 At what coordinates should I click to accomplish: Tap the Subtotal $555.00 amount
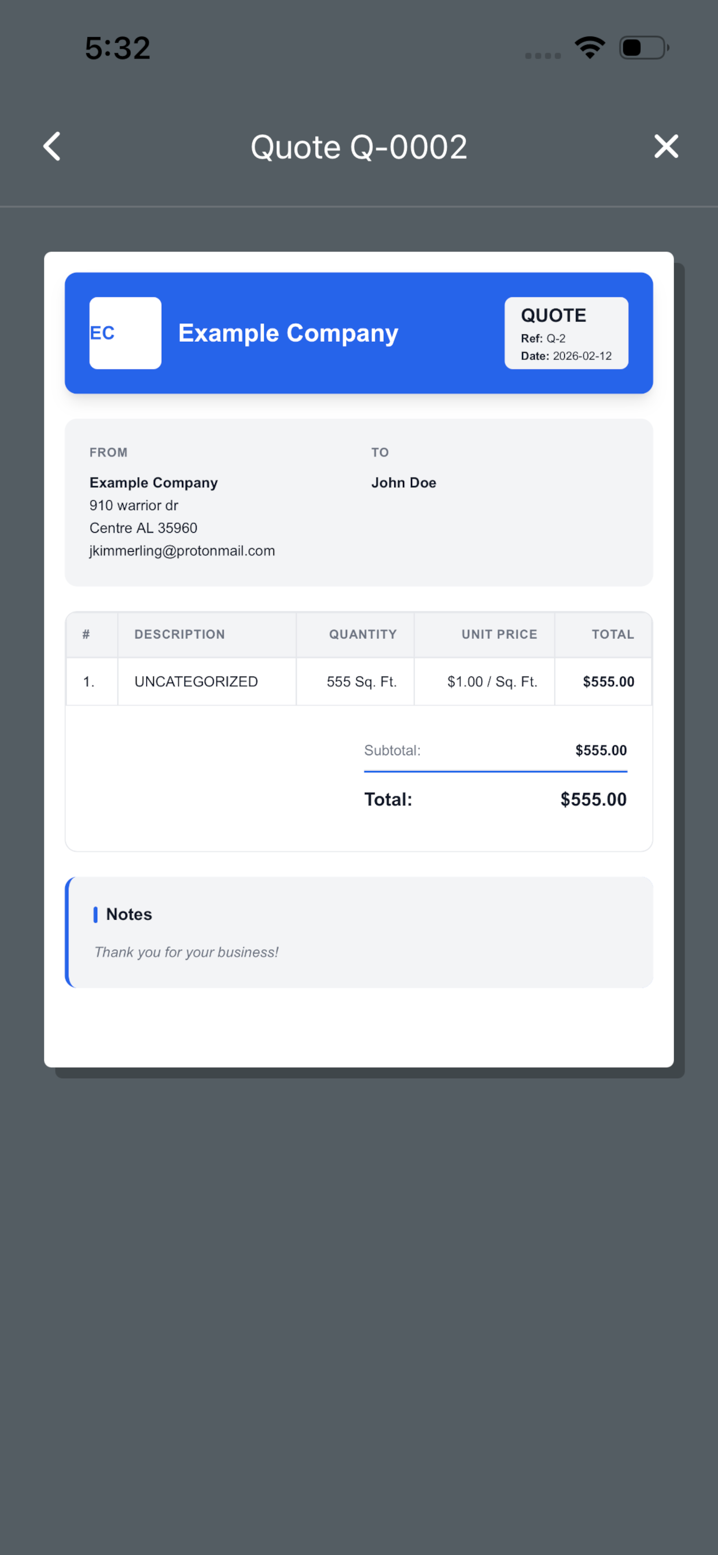click(x=601, y=750)
